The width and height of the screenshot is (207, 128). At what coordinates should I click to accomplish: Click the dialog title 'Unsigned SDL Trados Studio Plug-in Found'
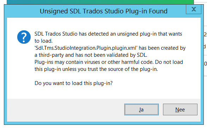click(103, 11)
